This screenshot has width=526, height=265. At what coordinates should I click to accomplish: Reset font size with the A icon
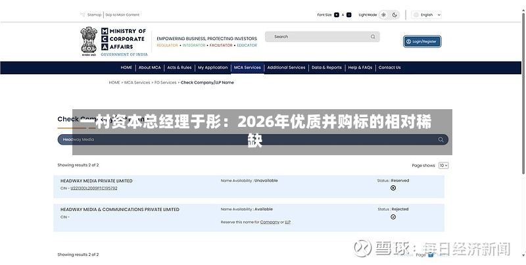click(x=343, y=14)
